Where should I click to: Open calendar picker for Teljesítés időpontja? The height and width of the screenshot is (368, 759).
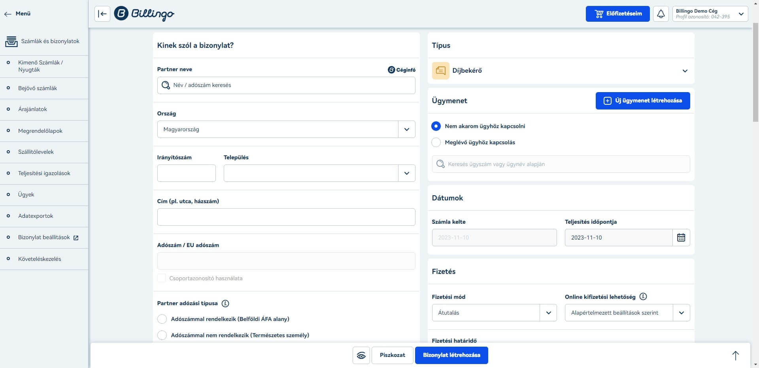[681, 238]
